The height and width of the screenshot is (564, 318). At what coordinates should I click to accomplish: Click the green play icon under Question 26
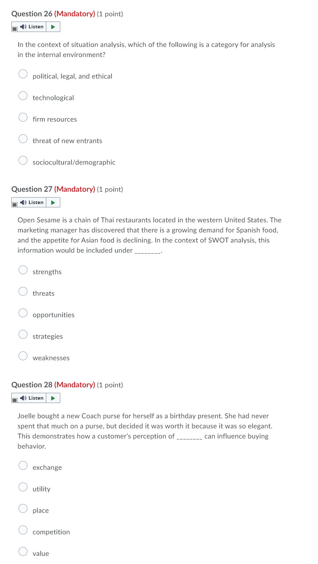53,27
